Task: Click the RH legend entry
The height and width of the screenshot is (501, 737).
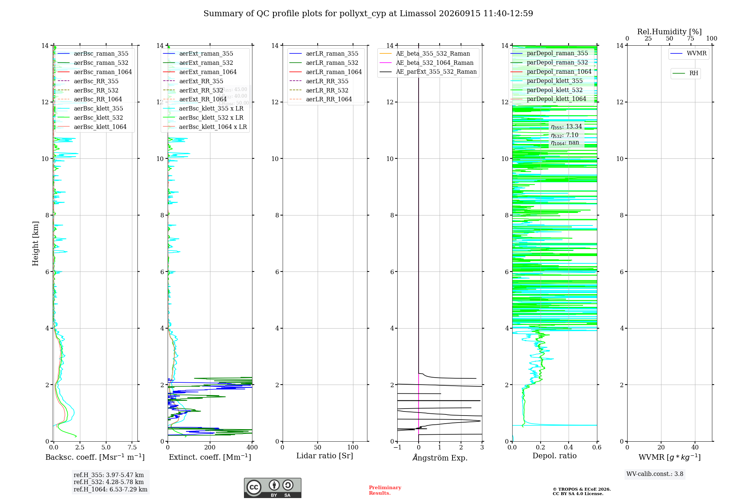Action: (685, 73)
